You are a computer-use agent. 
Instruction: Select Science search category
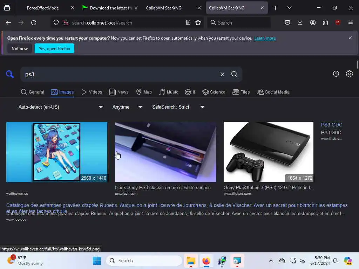(214, 92)
